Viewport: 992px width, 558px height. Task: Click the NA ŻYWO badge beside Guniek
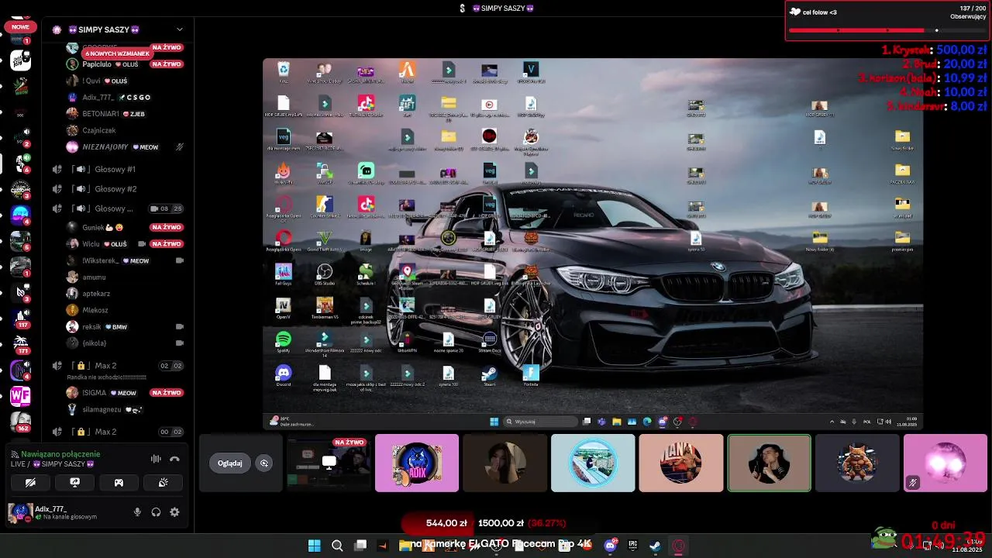(x=166, y=227)
